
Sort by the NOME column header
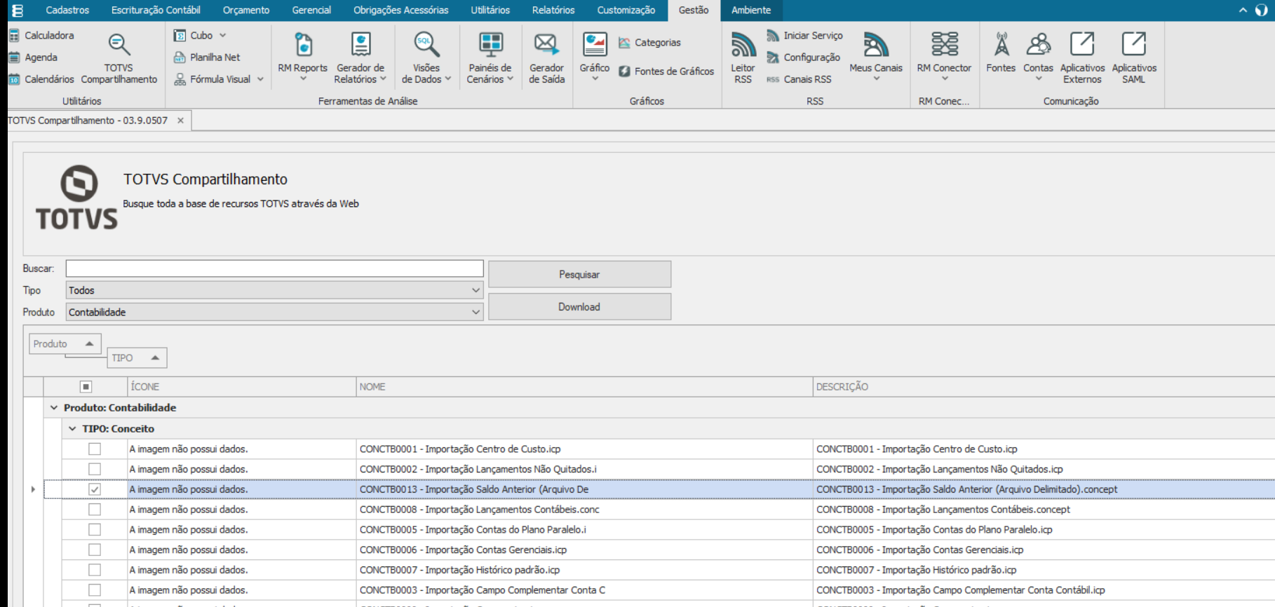pos(583,387)
